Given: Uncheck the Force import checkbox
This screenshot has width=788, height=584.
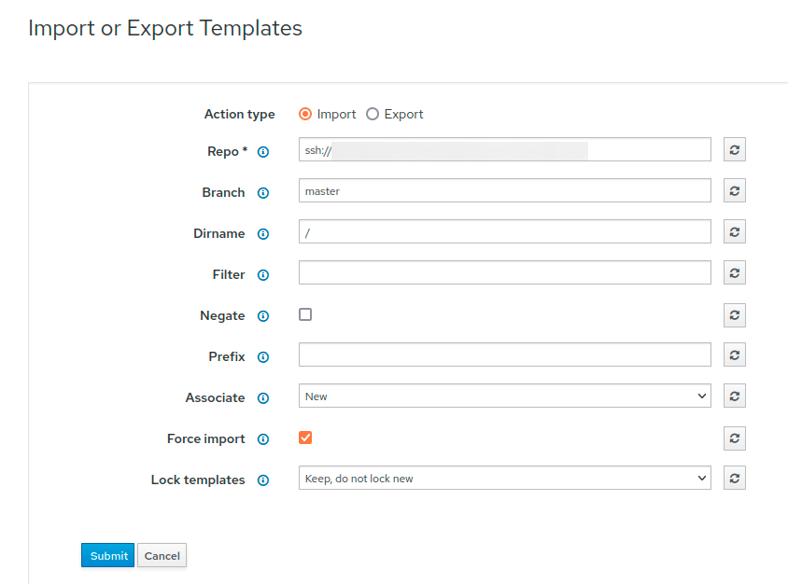Looking at the screenshot, I should click(305, 438).
